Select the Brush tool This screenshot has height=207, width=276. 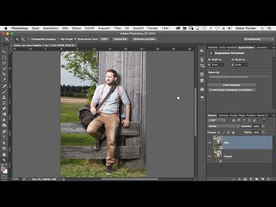point(4,91)
